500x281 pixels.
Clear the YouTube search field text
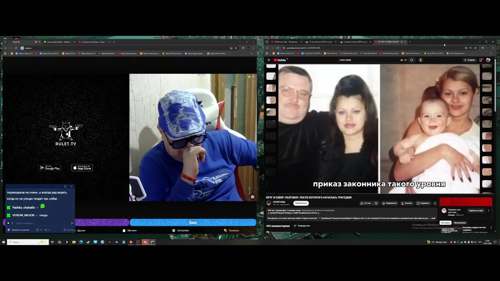pyautogui.click(x=405, y=60)
